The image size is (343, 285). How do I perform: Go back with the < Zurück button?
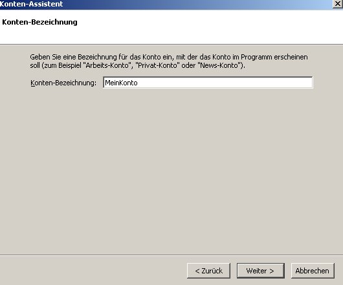coord(208,271)
